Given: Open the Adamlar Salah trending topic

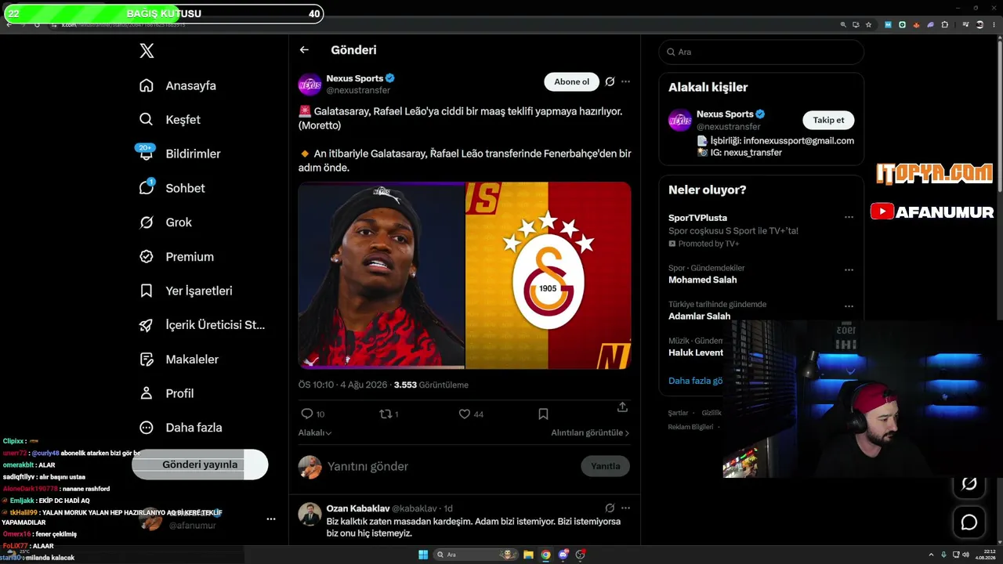Looking at the screenshot, I should (699, 316).
